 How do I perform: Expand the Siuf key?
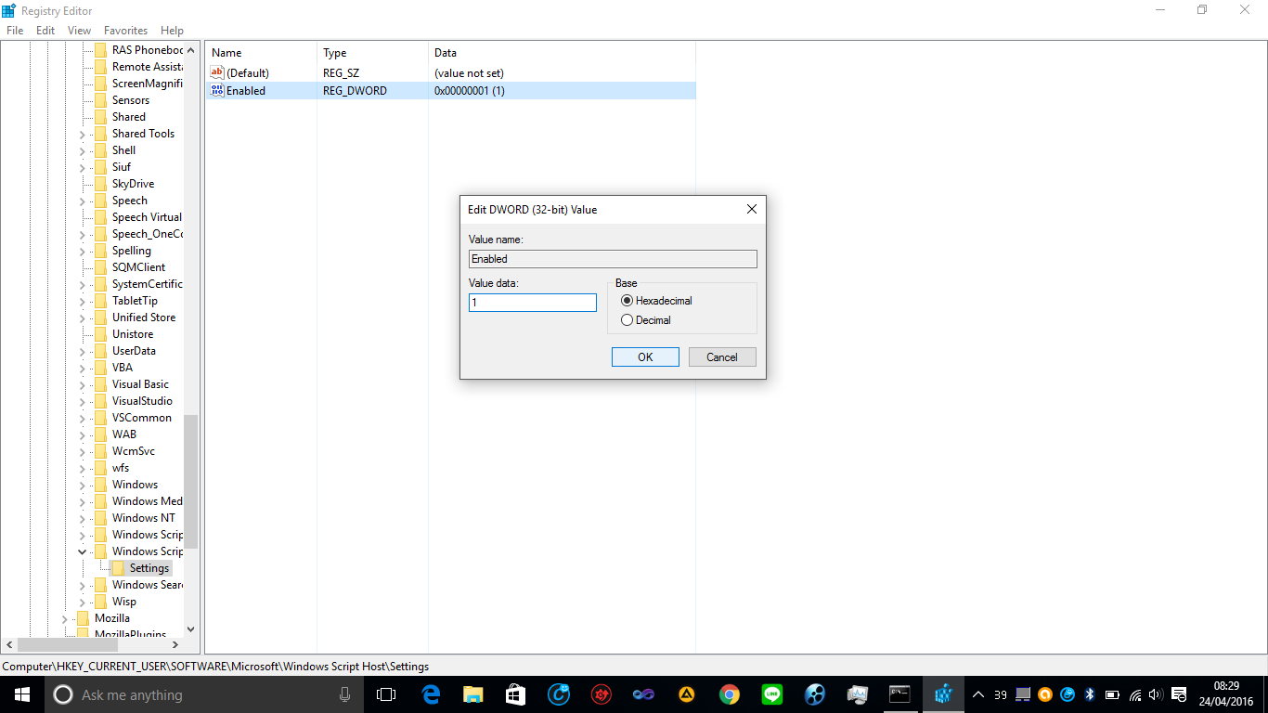tap(82, 168)
